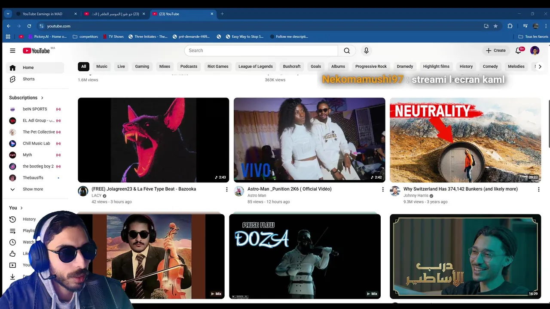Open Shorts in sidebar
This screenshot has height=309, width=550.
(35, 79)
